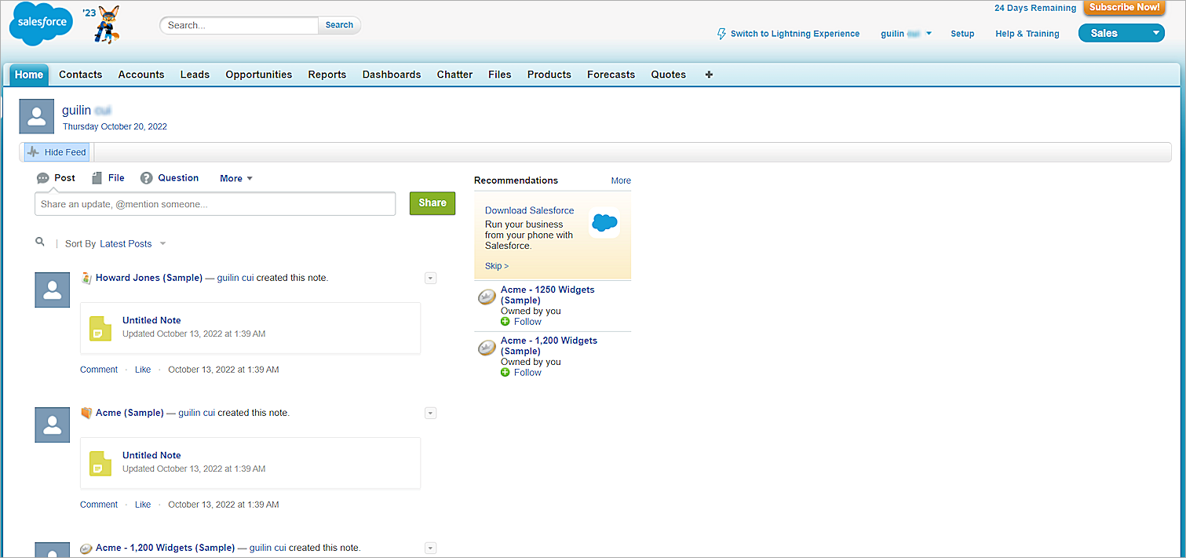Image resolution: width=1186 pixels, height=558 pixels.
Task: Open post actions arrow on Acme - 1,200 Widgets post
Action: click(x=430, y=548)
